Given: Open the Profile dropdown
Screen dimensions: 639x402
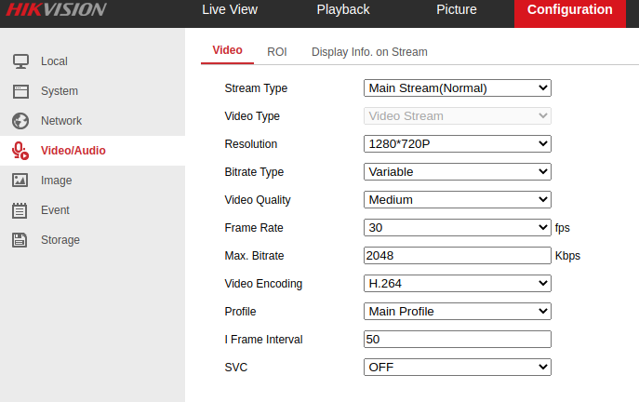Looking at the screenshot, I should [x=458, y=312].
